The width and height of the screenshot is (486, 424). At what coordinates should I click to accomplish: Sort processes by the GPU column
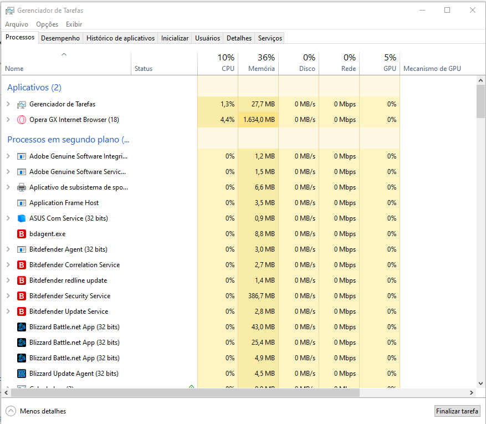coord(380,63)
